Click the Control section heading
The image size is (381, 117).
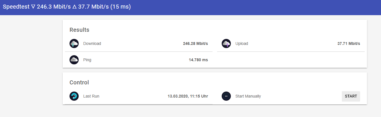pyautogui.click(x=79, y=82)
